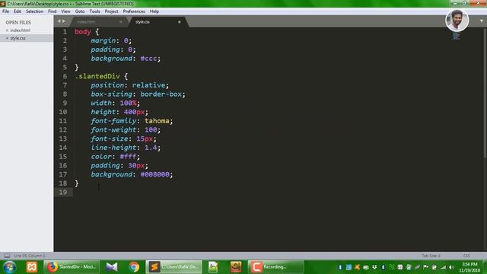Close index.html from the open files list
This screenshot has width=487, height=274.
pos(7,30)
